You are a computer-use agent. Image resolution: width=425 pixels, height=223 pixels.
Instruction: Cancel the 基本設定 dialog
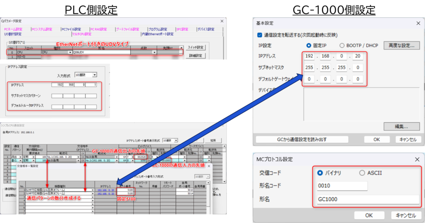point(408,139)
